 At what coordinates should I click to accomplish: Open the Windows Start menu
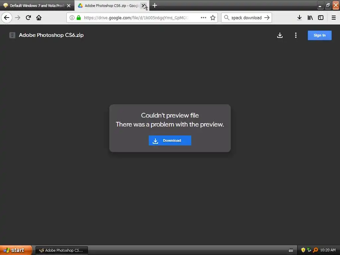click(16, 250)
